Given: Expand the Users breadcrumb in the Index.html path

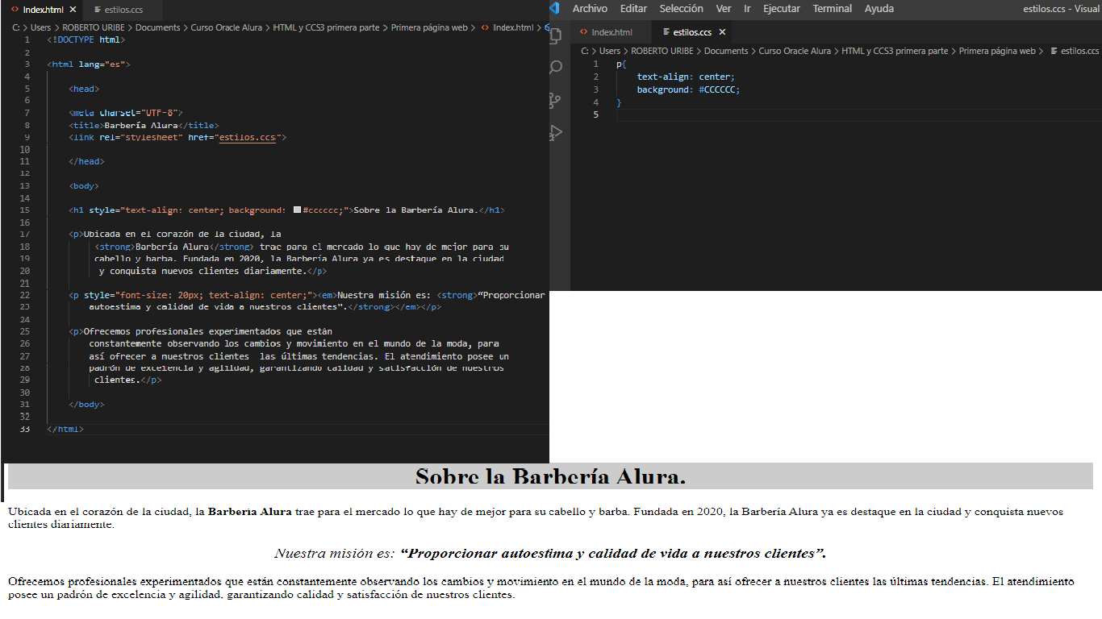Looking at the screenshot, I should 40,27.
